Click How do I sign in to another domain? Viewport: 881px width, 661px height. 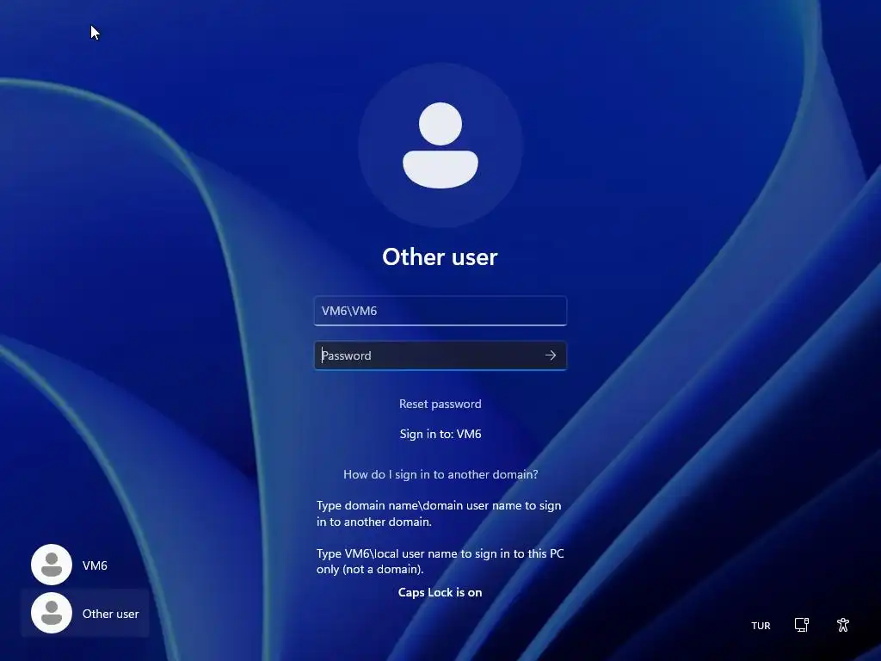point(440,474)
